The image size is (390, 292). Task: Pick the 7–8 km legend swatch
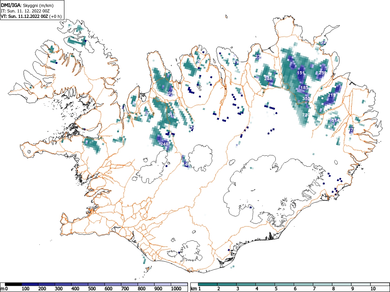(323, 284)
